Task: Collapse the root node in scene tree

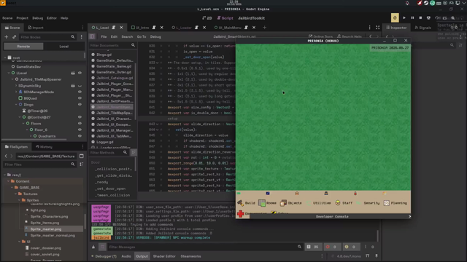Action: pyautogui.click(x=5, y=57)
